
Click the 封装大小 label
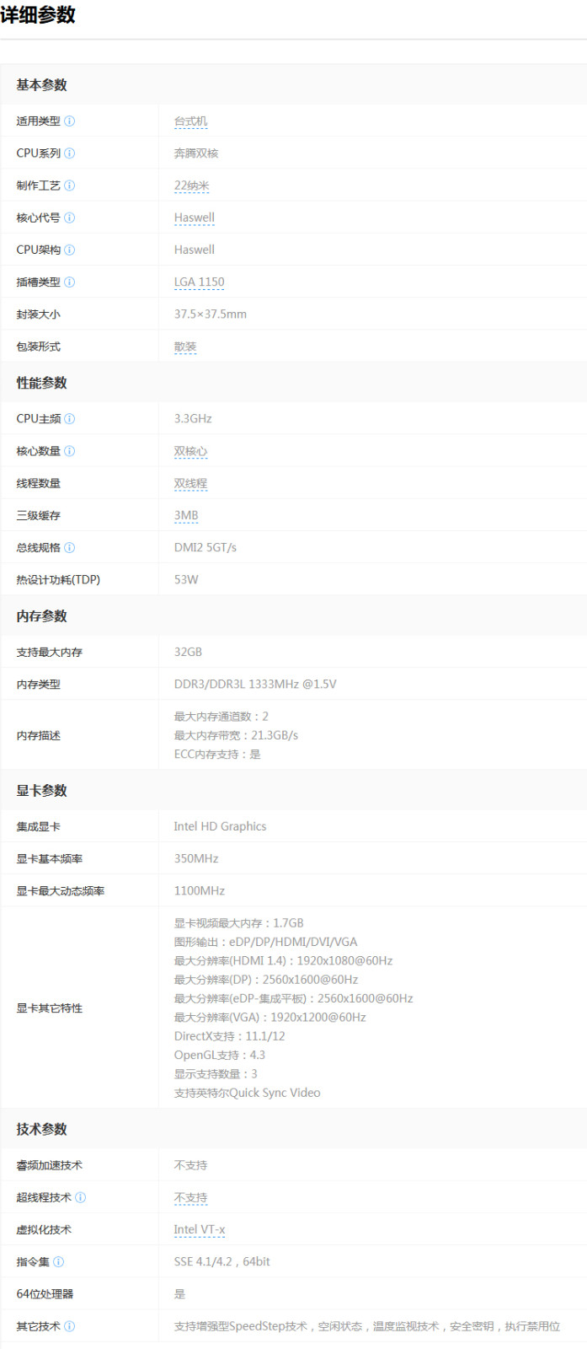point(38,314)
